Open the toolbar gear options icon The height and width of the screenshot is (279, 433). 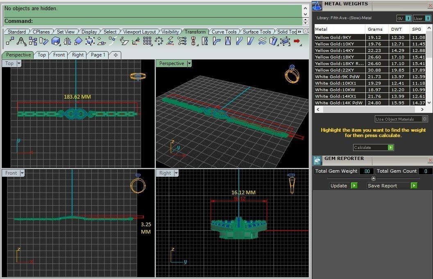[x=306, y=31]
